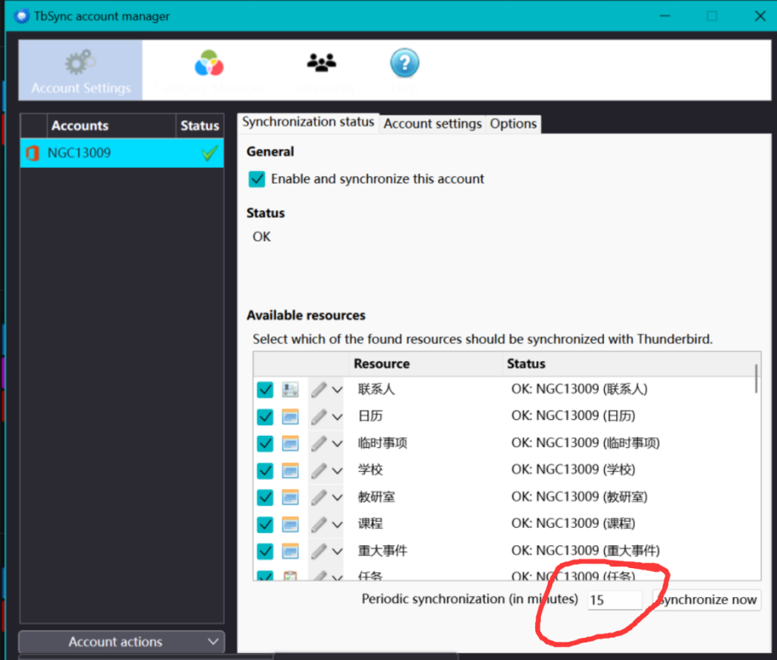Screen dimensions: 777x660
Task: Click the Accounts column header
Action: 112,126
